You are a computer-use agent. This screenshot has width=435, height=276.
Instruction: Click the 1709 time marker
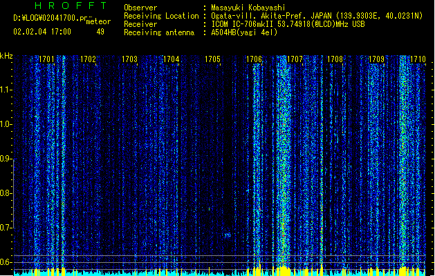point(376,59)
